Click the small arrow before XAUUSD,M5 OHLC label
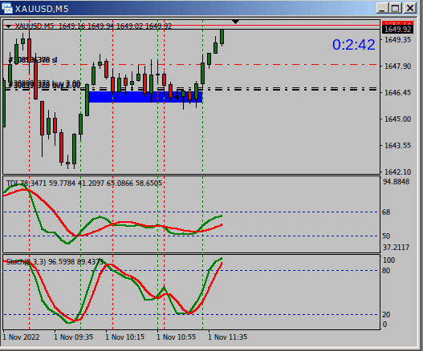The image size is (423, 351). tap(8, 26)
